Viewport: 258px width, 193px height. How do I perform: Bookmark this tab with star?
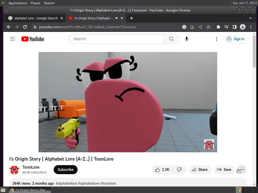[208, 27]
